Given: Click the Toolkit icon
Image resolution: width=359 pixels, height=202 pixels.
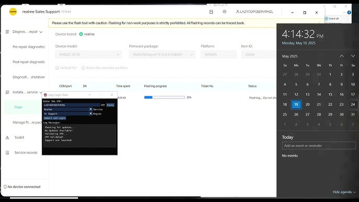Looking at the screenshot, I should (7, 138).
